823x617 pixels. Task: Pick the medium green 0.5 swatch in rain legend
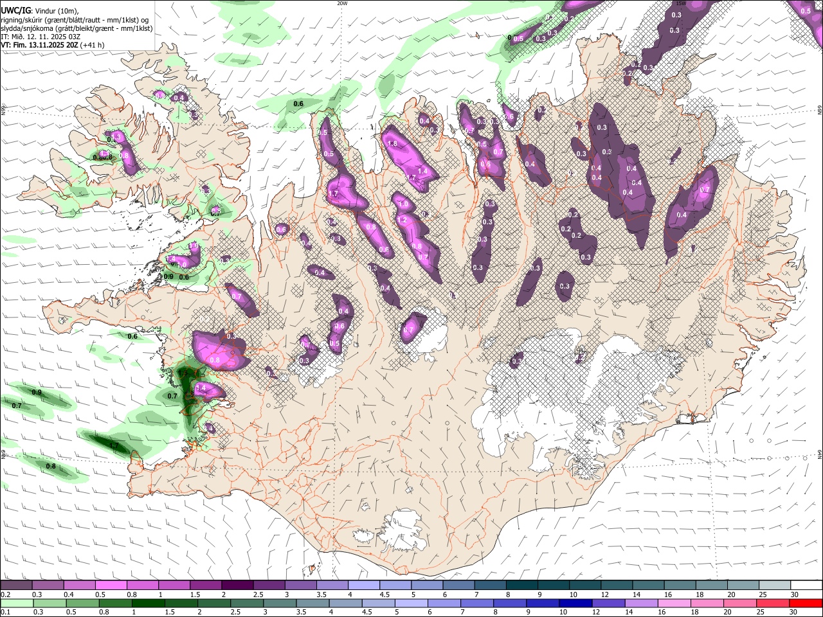tap(82, 604)
